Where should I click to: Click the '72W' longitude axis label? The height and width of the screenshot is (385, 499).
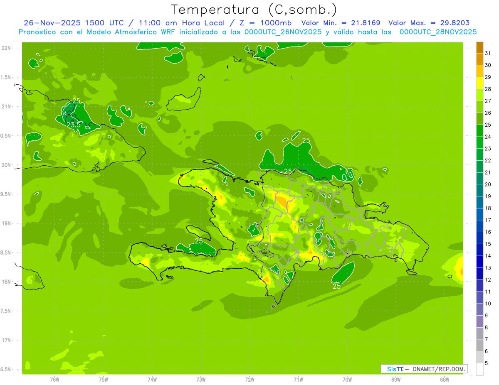click(249, 380)
